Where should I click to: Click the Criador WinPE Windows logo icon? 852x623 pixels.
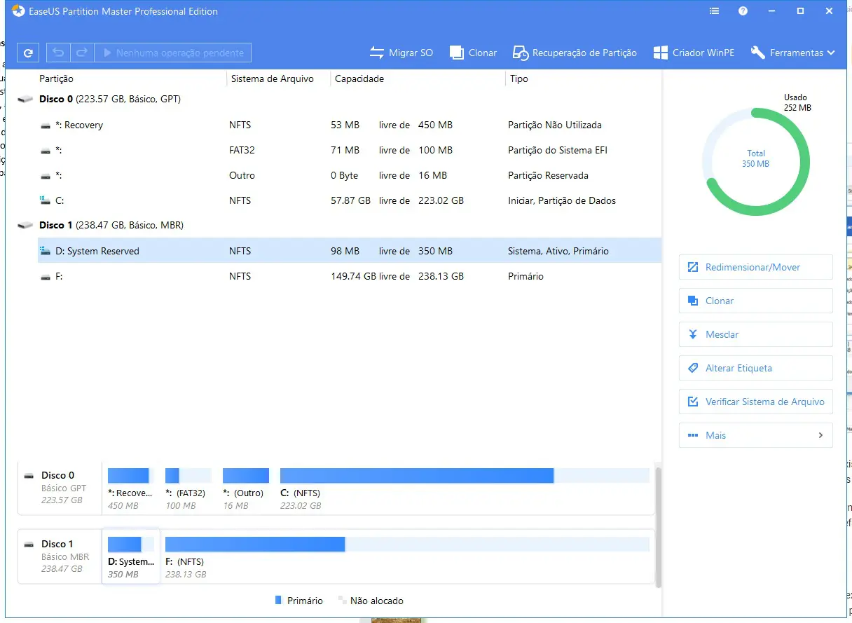[660, 53]
